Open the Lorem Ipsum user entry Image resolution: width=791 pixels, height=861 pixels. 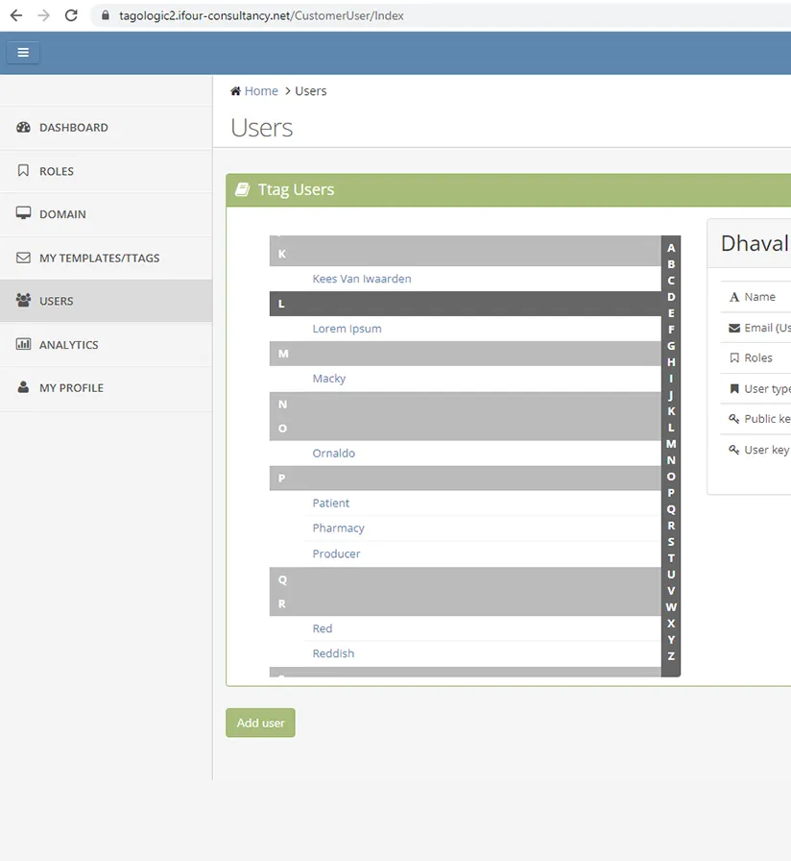click(347, 329)
